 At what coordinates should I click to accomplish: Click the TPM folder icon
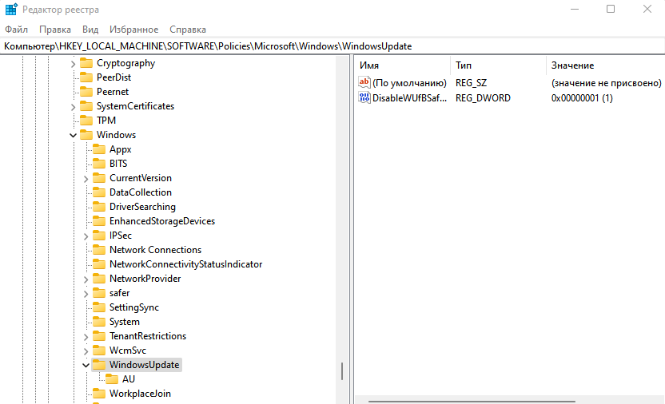(86, 121)
